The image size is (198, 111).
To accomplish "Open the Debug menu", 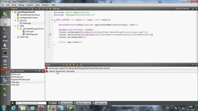I will click(21, 5).
